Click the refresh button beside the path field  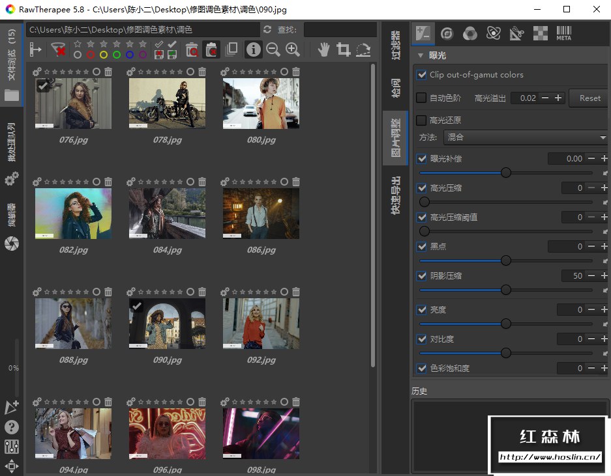[x=267, y=30]
